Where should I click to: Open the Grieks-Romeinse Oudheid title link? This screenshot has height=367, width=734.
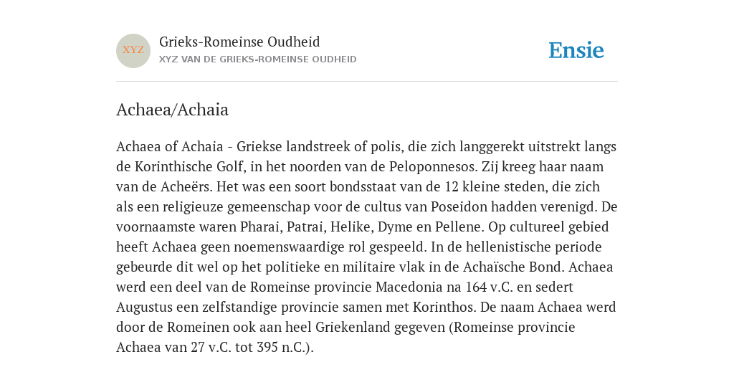click(239, 42)
